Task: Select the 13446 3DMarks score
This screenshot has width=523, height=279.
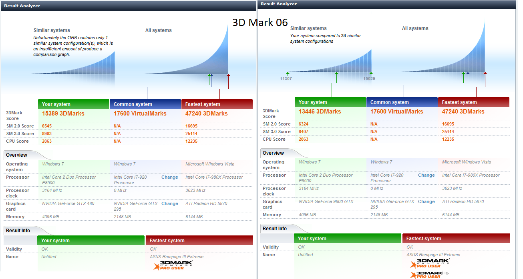Action: (x=320, y=112)
